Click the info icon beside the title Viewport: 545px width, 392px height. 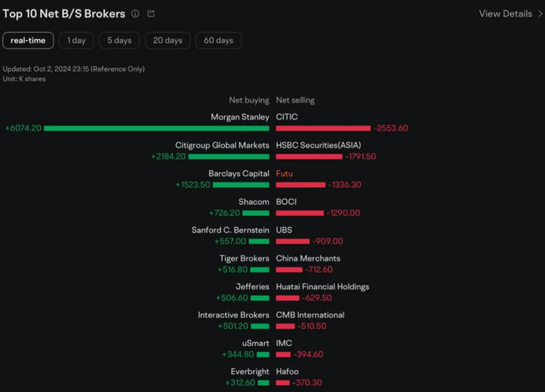135,14
